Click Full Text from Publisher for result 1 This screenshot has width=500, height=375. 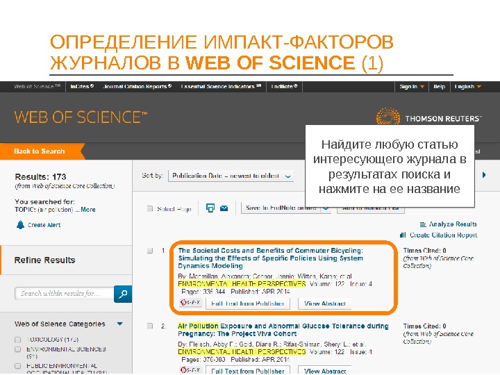pos(247,303)
